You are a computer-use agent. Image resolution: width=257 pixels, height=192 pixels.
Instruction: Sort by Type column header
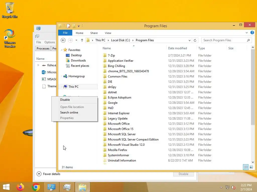202,48
